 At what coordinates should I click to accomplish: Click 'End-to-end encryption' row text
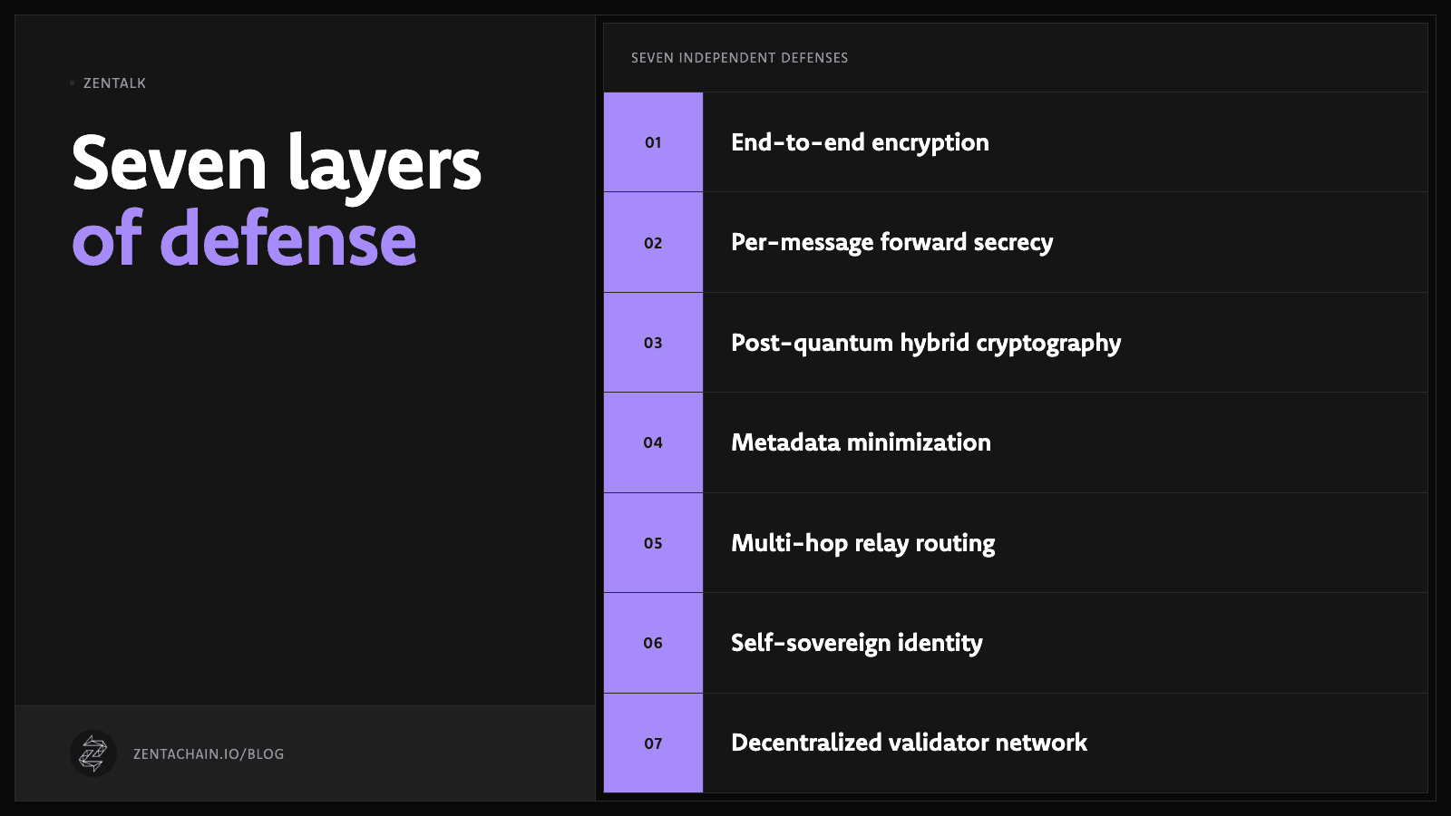click(860, 142)
